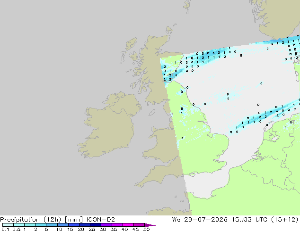Click the magenta swatch between 40 and 45
The image size is (300, 231).
click(128, 225)
